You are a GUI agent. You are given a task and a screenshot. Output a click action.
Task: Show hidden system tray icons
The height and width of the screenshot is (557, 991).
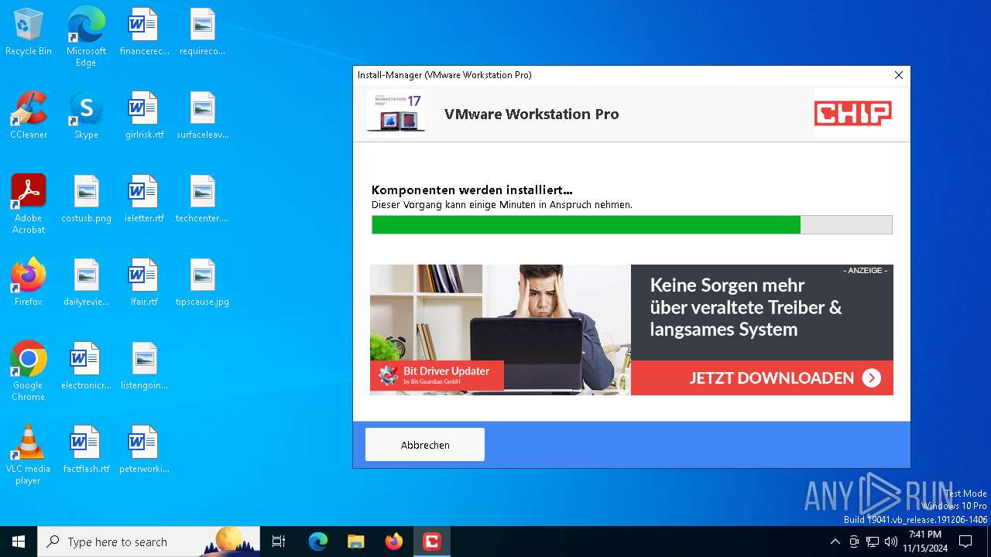(x=835, y=542)
